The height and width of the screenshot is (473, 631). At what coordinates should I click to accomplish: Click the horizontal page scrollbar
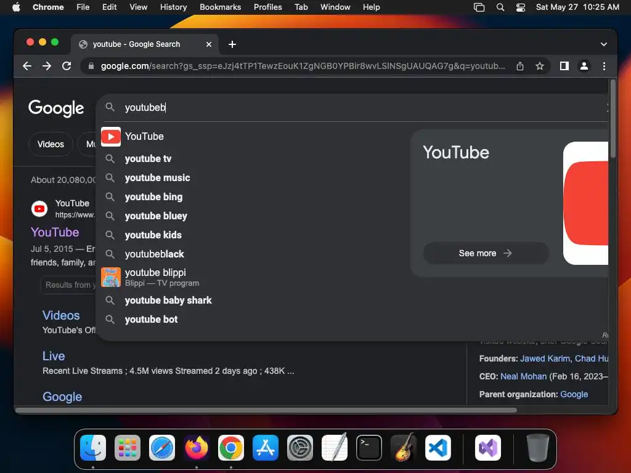click(266, 410)
